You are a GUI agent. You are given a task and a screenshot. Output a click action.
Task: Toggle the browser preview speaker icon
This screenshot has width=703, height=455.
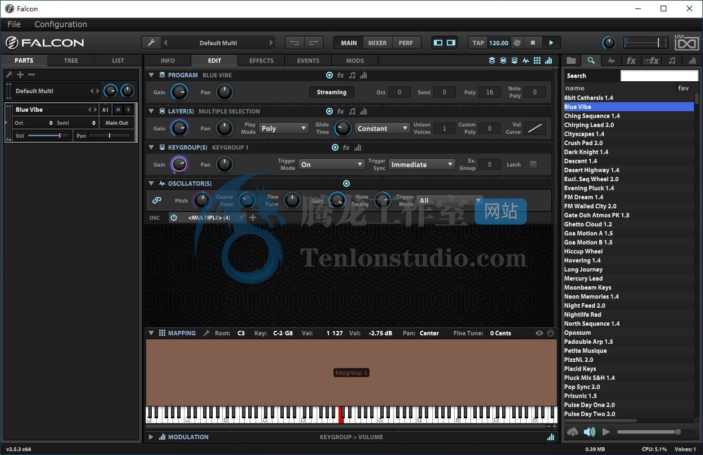point(590,432)
